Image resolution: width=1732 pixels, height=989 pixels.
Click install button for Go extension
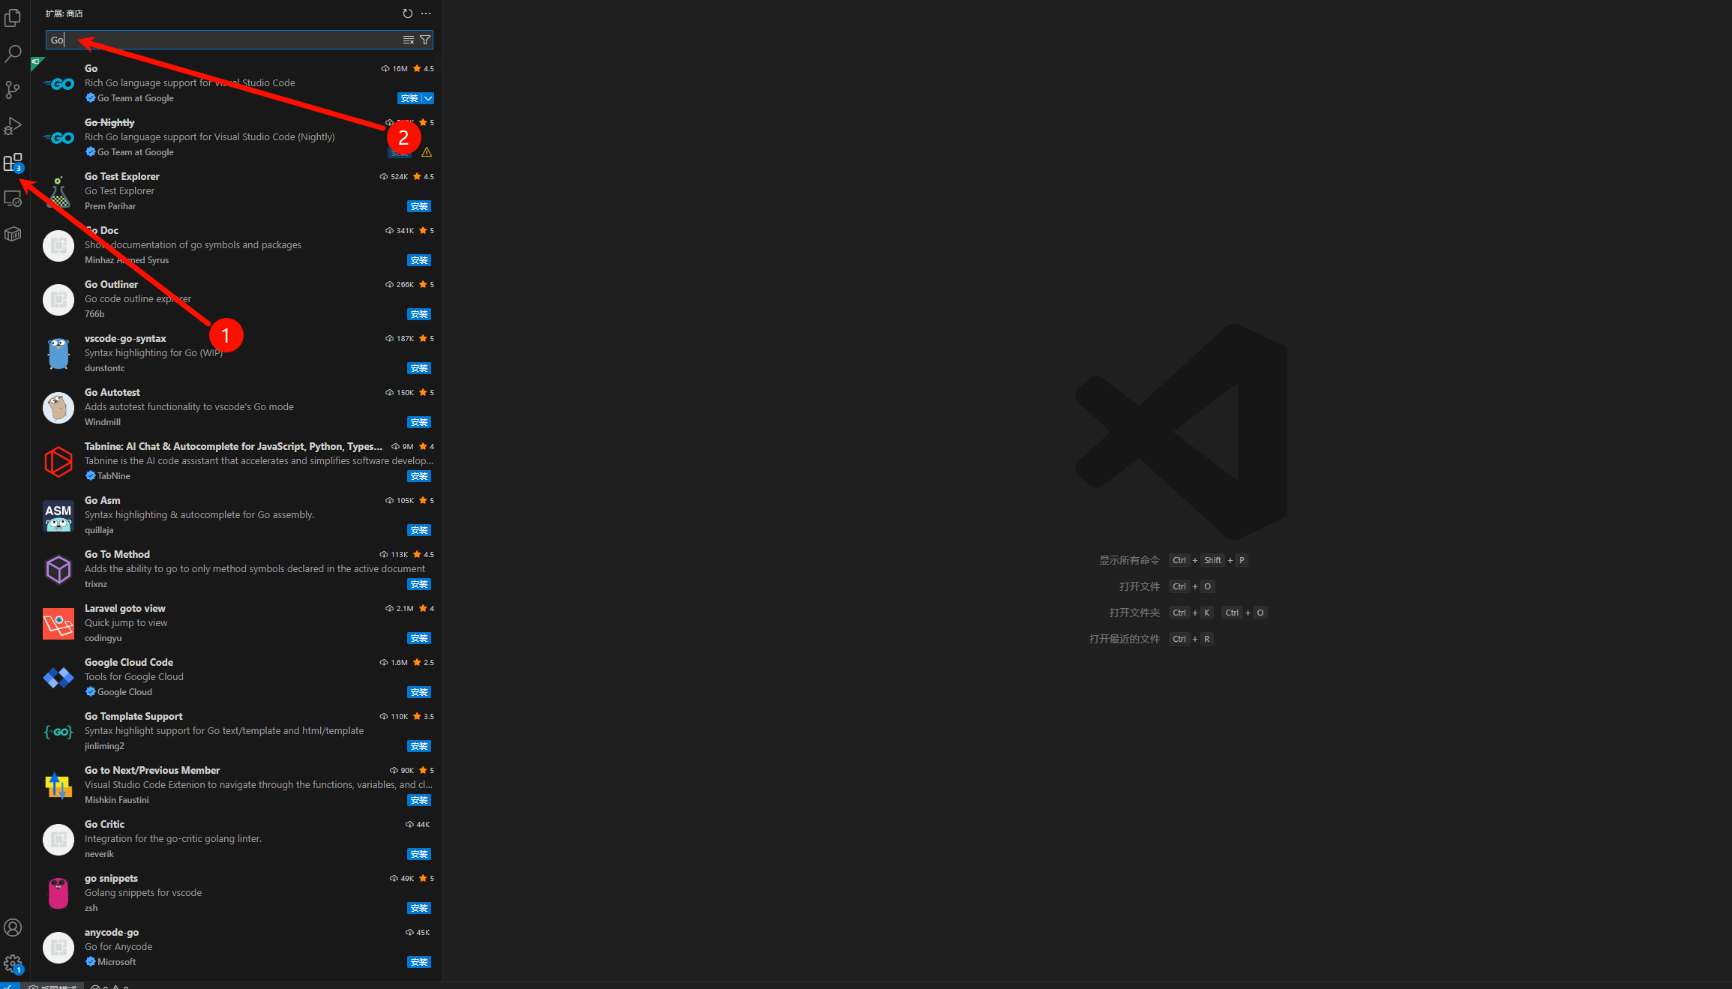click(409, 98)
